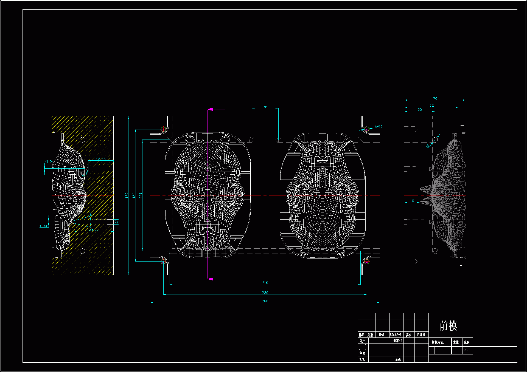Click the 150 vertical dimension text

(x=134, y=195)
